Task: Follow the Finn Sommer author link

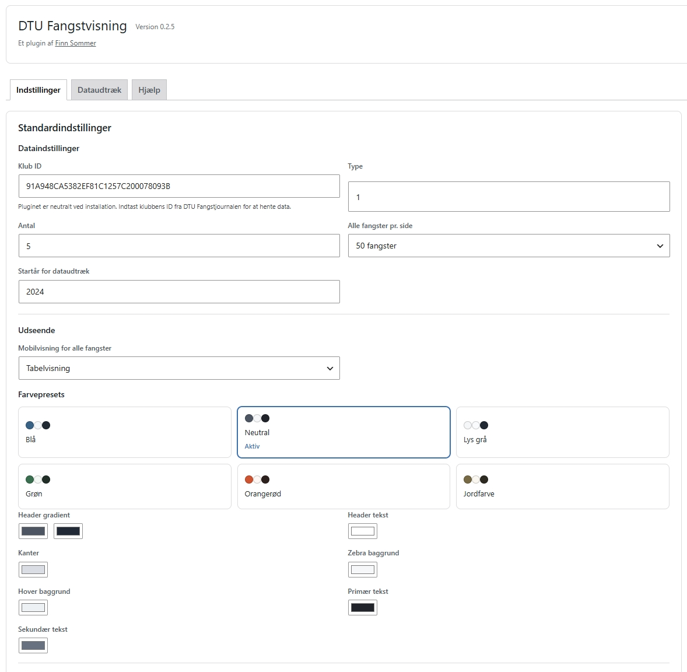Action: [75, 43]
